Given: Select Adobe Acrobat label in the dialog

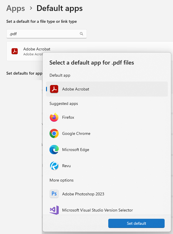Looking at the screenshot, I should pyautogui.click(x=75, y=89).
